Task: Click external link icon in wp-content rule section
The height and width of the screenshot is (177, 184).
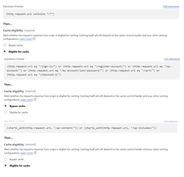Action: 35,153
